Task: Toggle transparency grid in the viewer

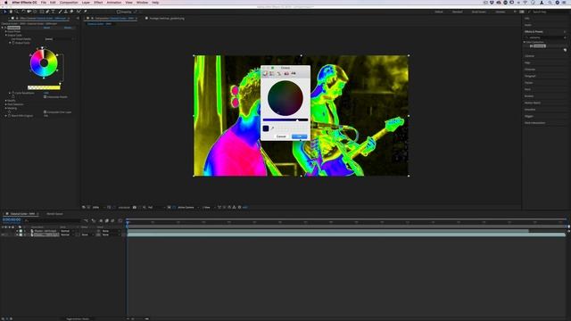Action: (x=175, y=208)
